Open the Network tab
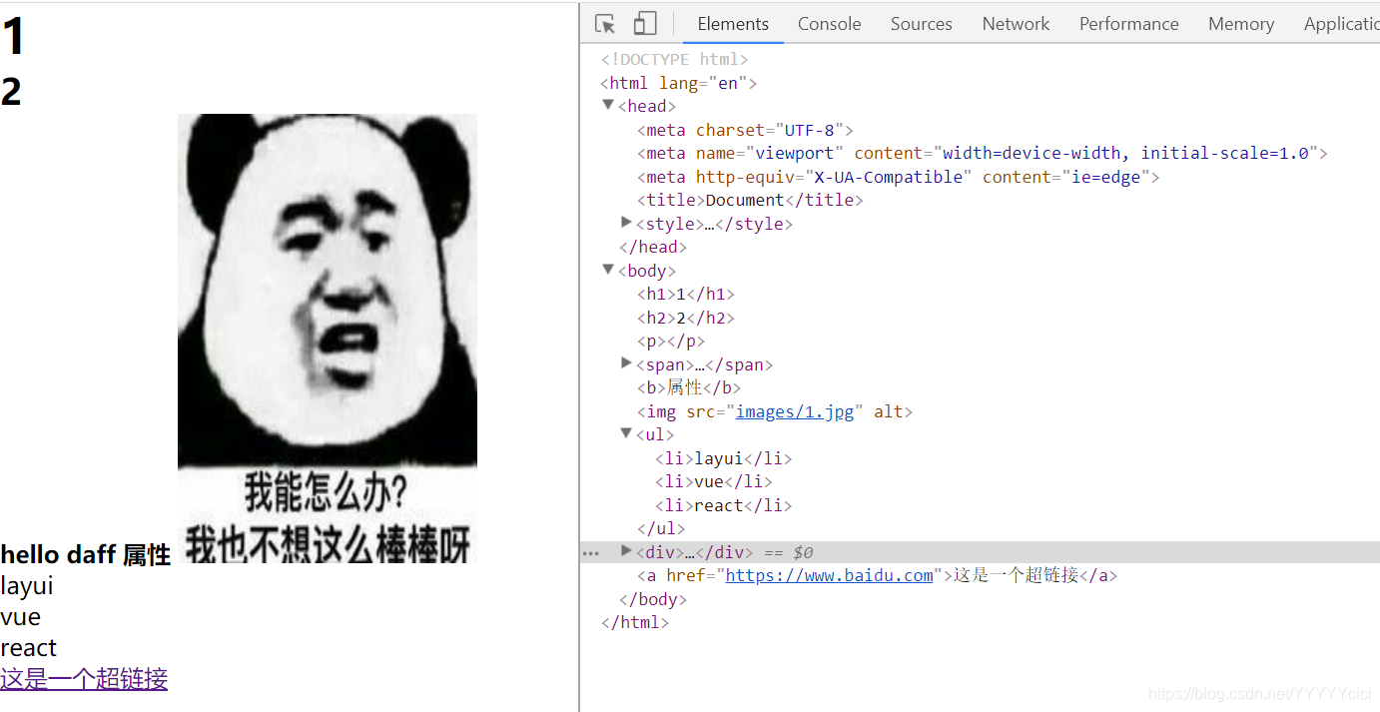Screen dimensions: 1380x712 tap(1016, 24)
